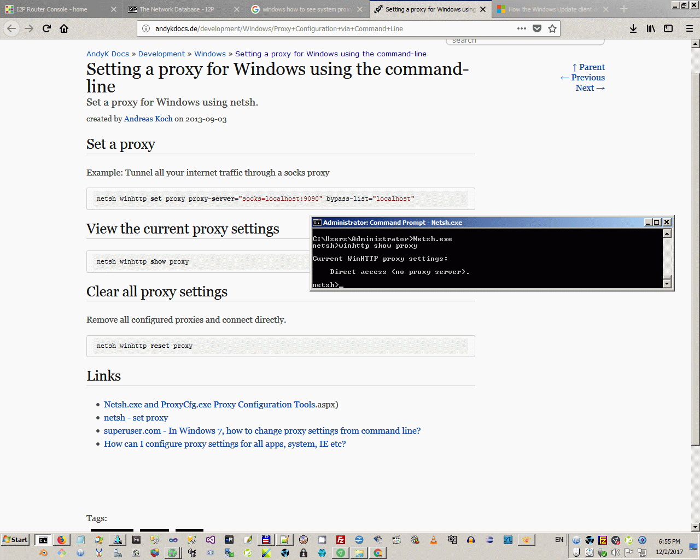700x560 pixels.
Task: Launch Eclipse from taskbar
Action: click(x=489, y=540)
